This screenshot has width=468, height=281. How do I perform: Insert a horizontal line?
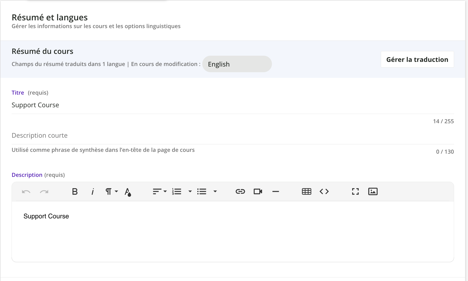point(276,192)
